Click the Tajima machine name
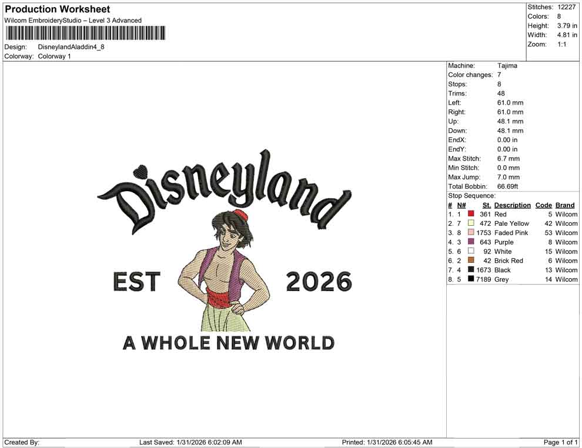Image resolution: width=582 pixels, height=448 pixels. (509, 66)
